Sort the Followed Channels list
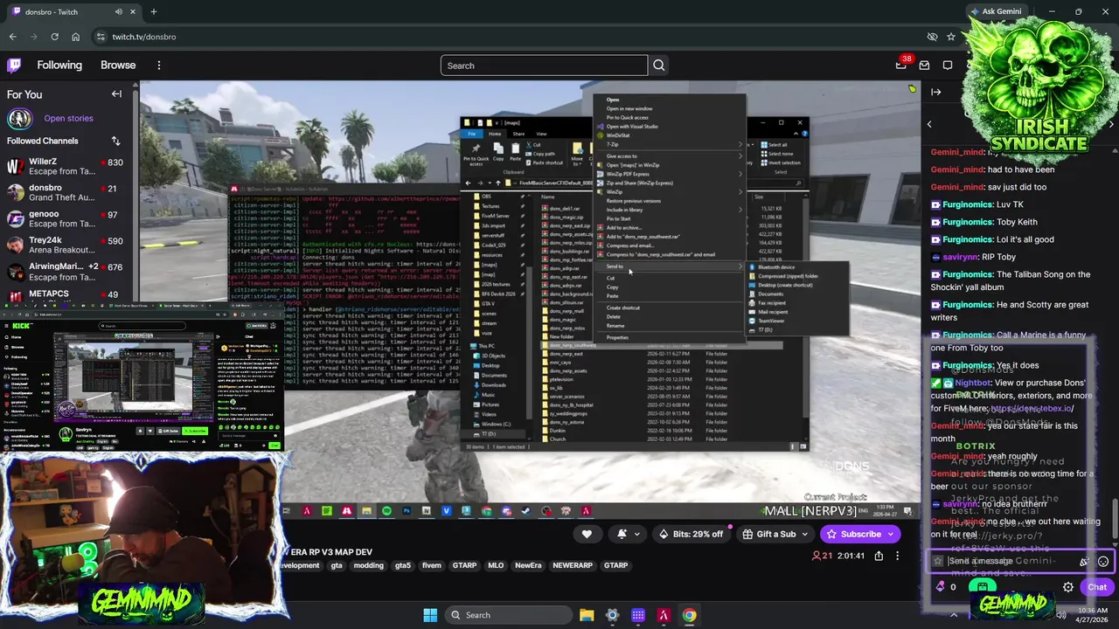Screen dimensions: 1119x629 click(115, 141)
